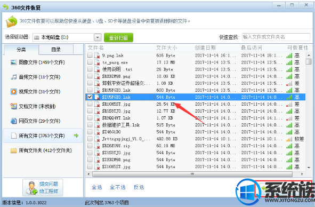Click the 60.19 MB size cell
Screen dimensions: 315x207
[x=166, y=146]
